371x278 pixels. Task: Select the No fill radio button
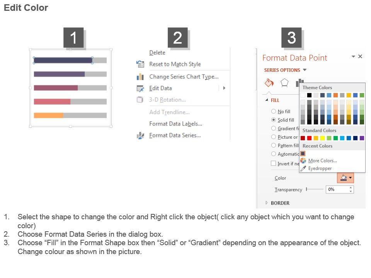(x=274, y=112)
